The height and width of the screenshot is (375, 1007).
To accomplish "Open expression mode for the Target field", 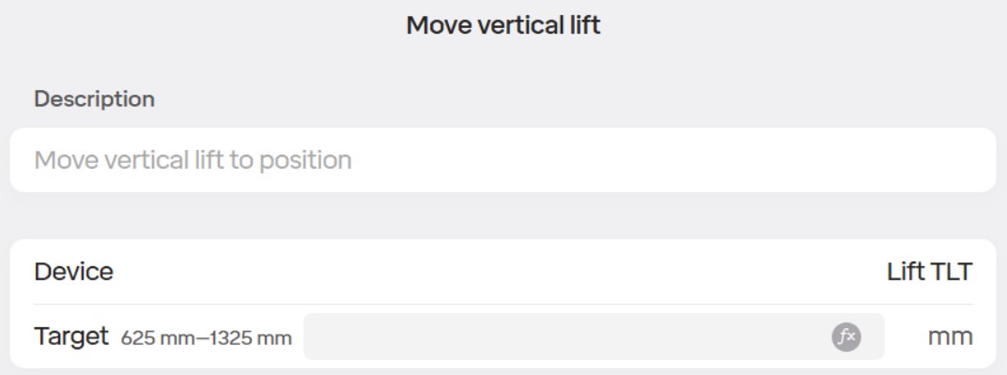I will click(x=845, y=337).
